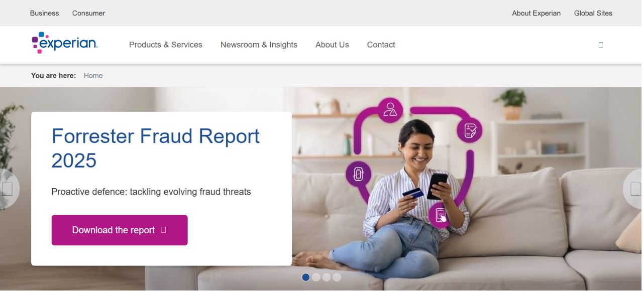Screen dimensions: 643x291
Task: Click Home in the breadcrumb
Action: (x=93, y=75)
